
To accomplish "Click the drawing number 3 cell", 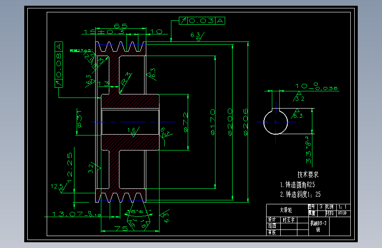I will [x=321, y=207].
